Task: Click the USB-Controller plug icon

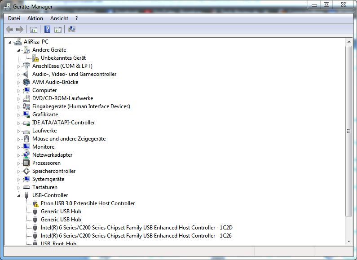Action: click(x=26, y=195)
